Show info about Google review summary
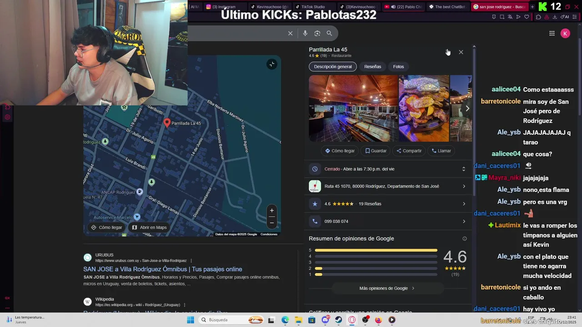 point(464,238)
